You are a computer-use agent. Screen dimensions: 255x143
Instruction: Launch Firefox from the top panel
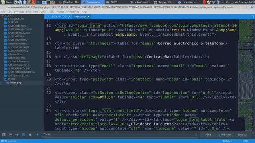coord(53,2)
